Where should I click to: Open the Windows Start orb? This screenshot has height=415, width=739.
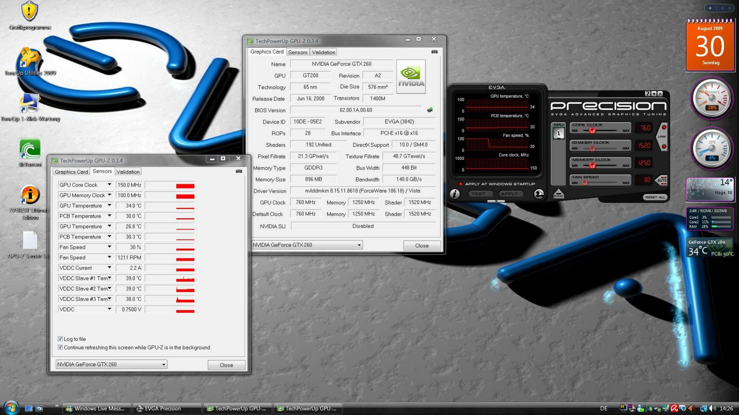point(11,408)
